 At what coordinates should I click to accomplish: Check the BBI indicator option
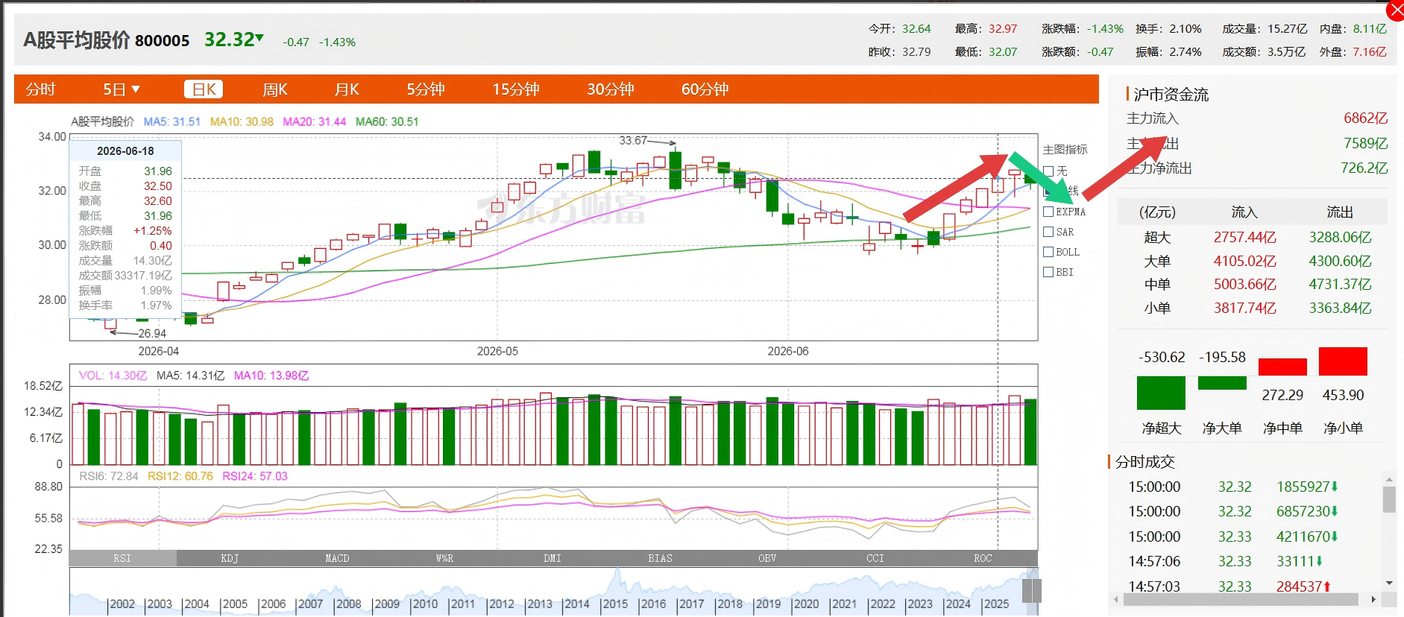(x=1048, y=272)
